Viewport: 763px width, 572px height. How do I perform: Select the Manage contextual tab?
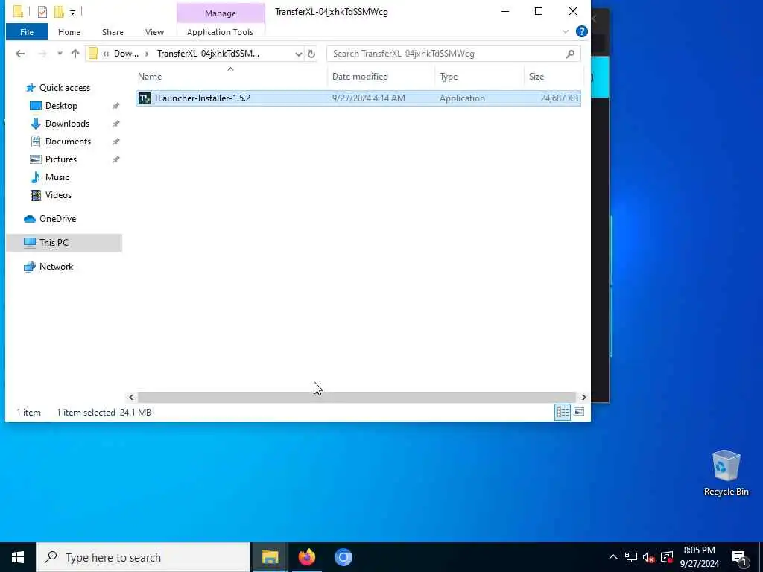tap(221, 13)
